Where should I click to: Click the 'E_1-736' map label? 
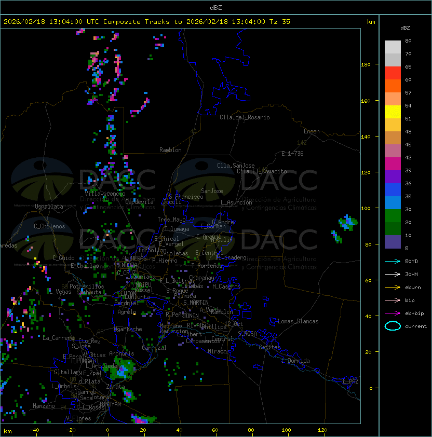click(x=292, y=154)
